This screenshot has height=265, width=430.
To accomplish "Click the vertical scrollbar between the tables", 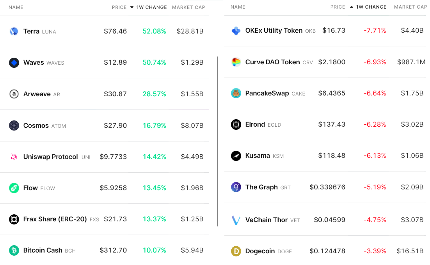I will 217,141.
